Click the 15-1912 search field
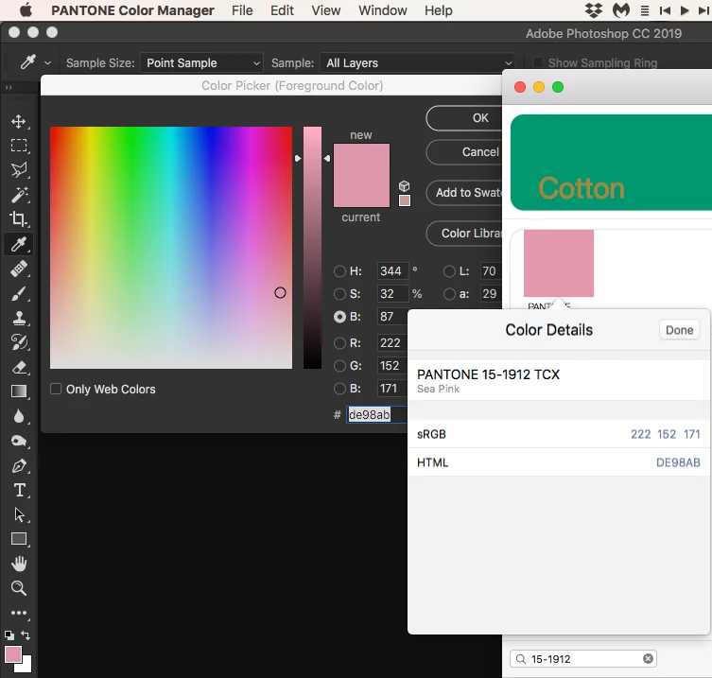Screen dimensions: 712x678 click(x=583, y=658)
